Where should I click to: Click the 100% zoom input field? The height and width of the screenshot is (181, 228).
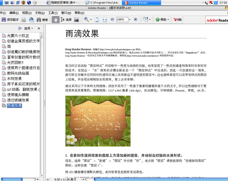(x=122, y=19)
